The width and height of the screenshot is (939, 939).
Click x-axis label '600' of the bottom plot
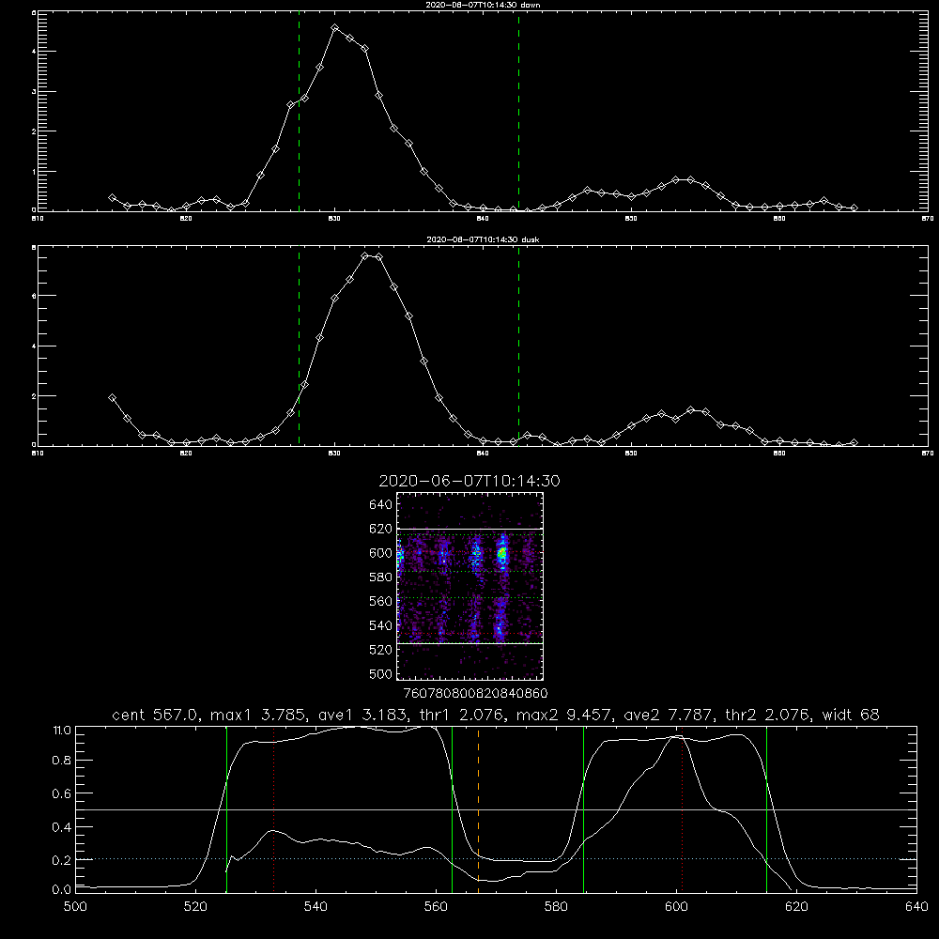coord(677,907)
